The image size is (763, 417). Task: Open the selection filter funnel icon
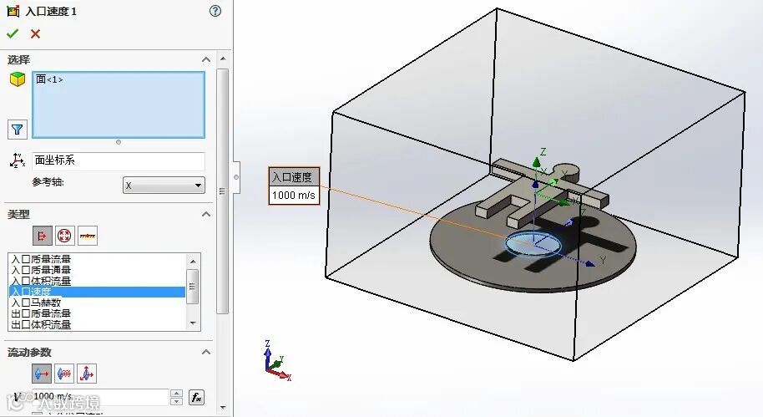pyautogui.click(x=17, y=129)
